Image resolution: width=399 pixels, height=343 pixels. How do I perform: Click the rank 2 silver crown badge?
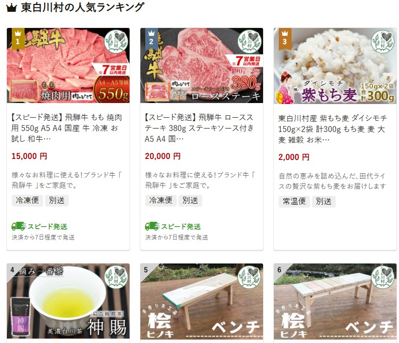tap(151, 38)
